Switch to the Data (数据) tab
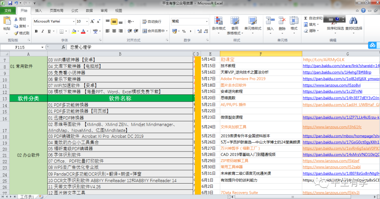Viewport: 380px width, 199px height. (89, 11)
